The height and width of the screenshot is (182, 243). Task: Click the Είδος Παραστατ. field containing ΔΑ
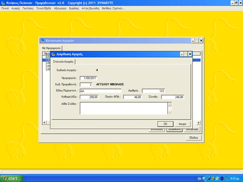coord(101,91)
